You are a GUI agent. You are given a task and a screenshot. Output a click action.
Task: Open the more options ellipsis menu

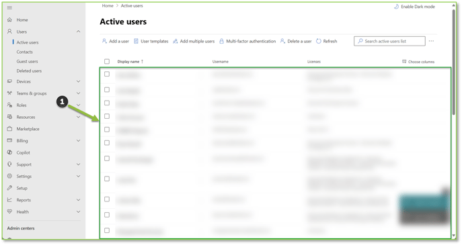click(431, 41)
